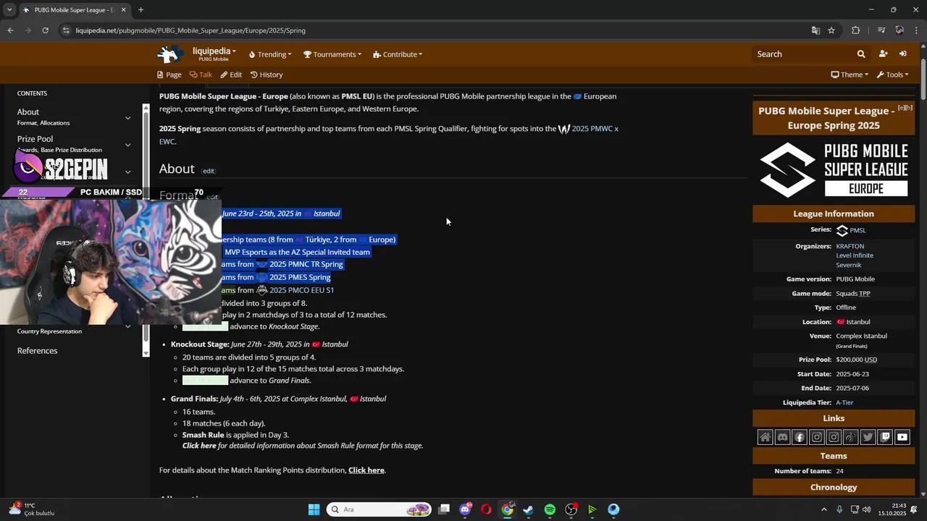Viewport: 927px width, 521px height.
Task: Expand the Prize Pool section in contents
Action: point(127,144)
